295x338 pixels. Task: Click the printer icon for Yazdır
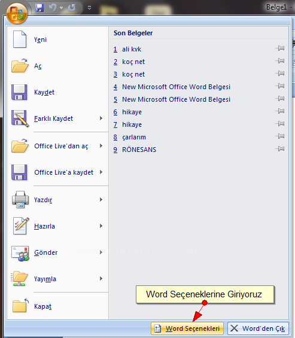20,199
